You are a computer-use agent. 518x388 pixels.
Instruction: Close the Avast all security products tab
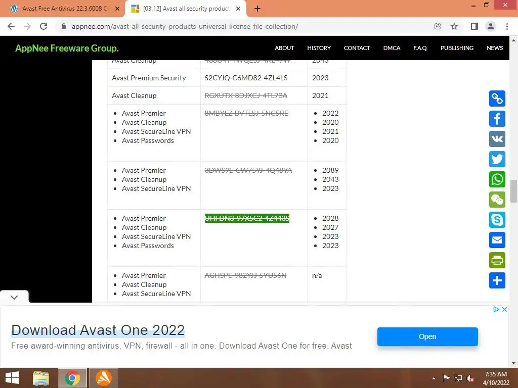238,9
